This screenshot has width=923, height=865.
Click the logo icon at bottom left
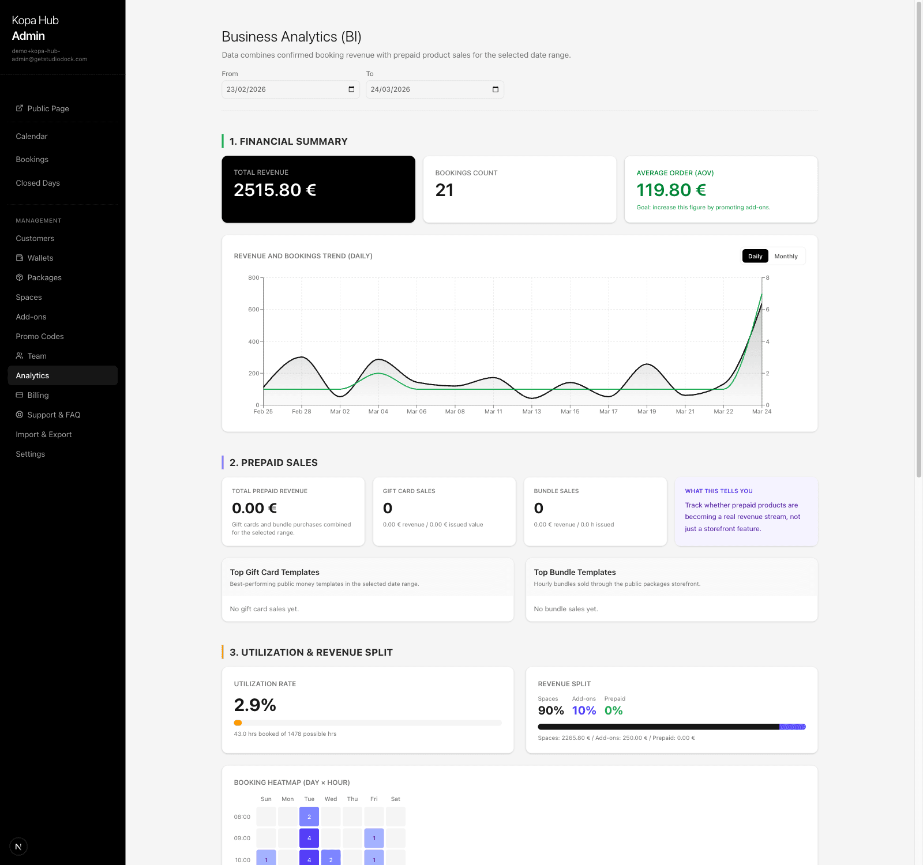pyautogui.click(x=18, y=846)
